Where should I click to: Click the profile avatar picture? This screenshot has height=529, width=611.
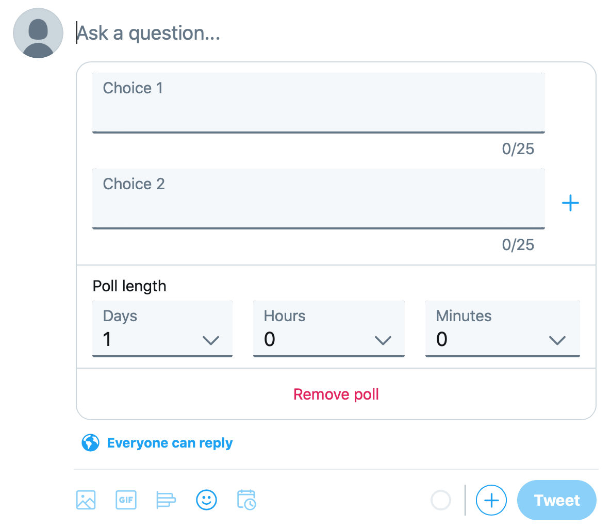point(38,33)
